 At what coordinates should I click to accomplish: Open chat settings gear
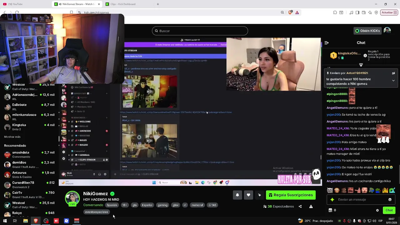[x=377, y=210]
